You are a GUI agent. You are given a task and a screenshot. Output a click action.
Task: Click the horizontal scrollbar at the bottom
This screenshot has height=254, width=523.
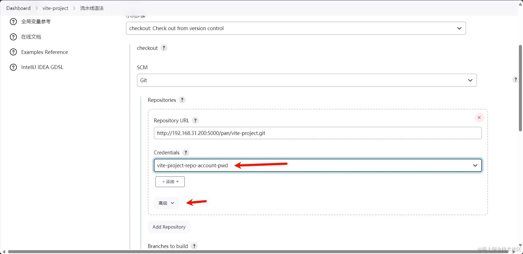[258, 252]
